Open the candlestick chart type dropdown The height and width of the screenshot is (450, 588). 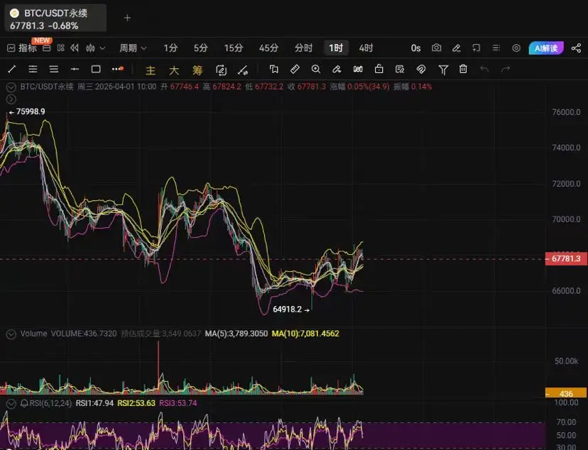coord(95,48)
